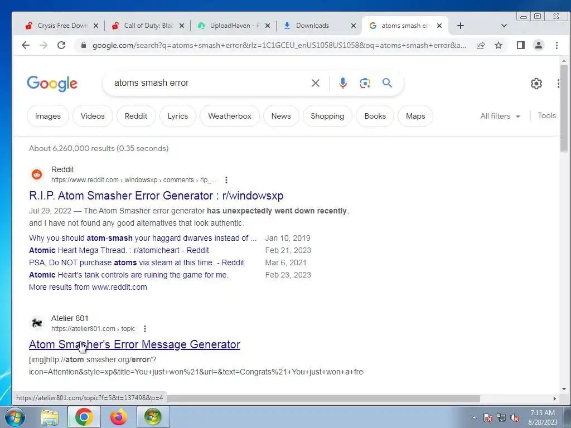571x428 pixels.
Task: Show hidden tray icons arrow
Action: (474, 417)
